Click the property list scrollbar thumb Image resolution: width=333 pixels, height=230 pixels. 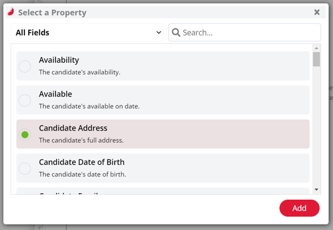pyautogui.click(x=317, y=59)
